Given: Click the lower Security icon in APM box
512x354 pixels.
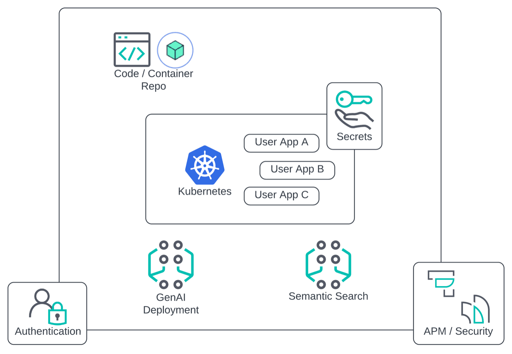Looking at the screenshot, I should (x=475, y=309).
